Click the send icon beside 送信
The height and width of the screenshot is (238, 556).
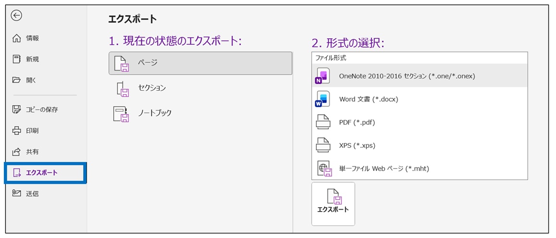(17, 193)
